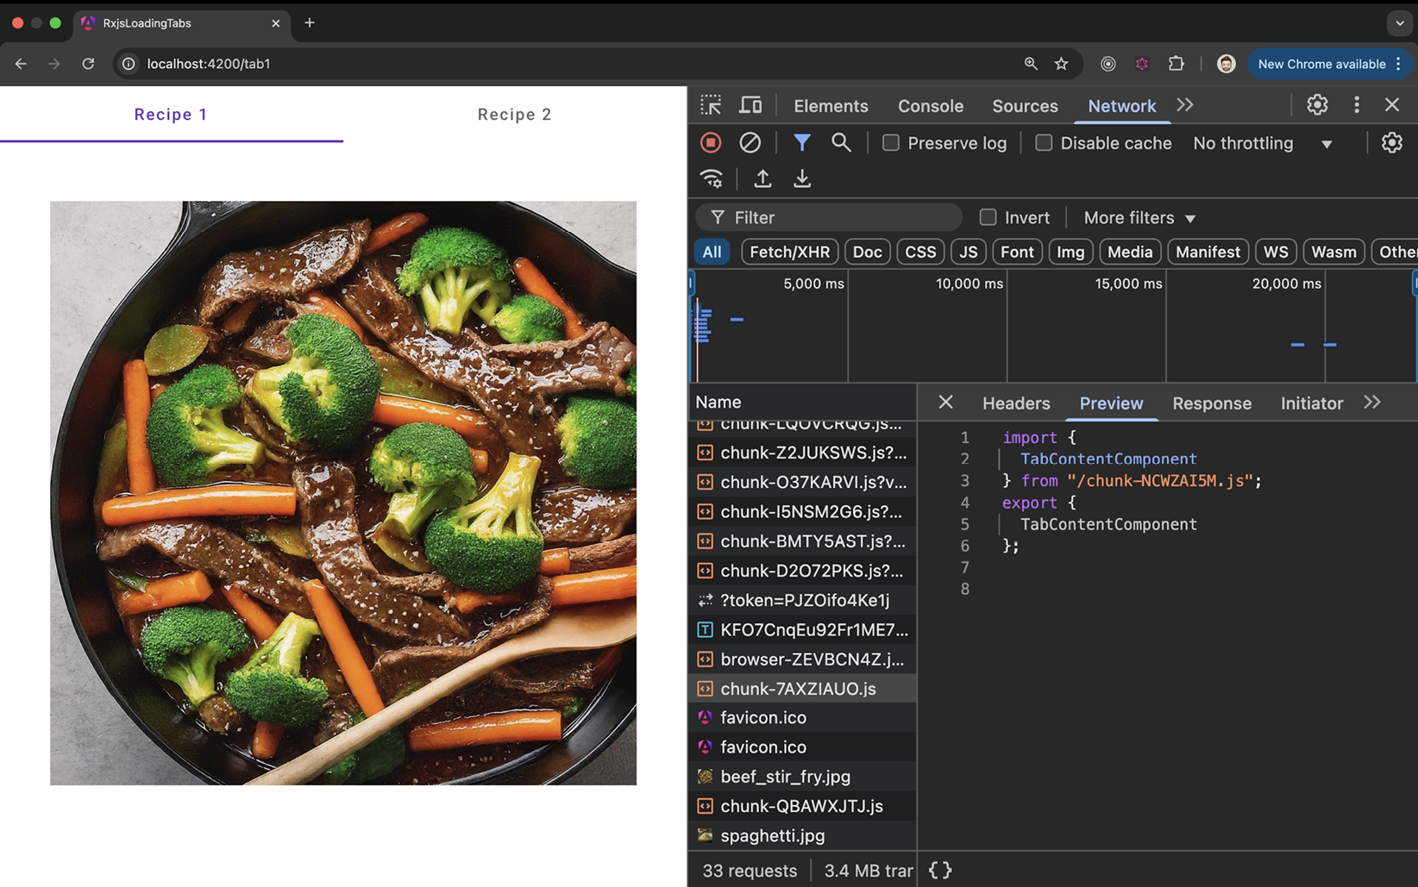This screenshot has width=1418, height=887.
Task: Close the DevTools panel
Action: (x=1392, y=105)
